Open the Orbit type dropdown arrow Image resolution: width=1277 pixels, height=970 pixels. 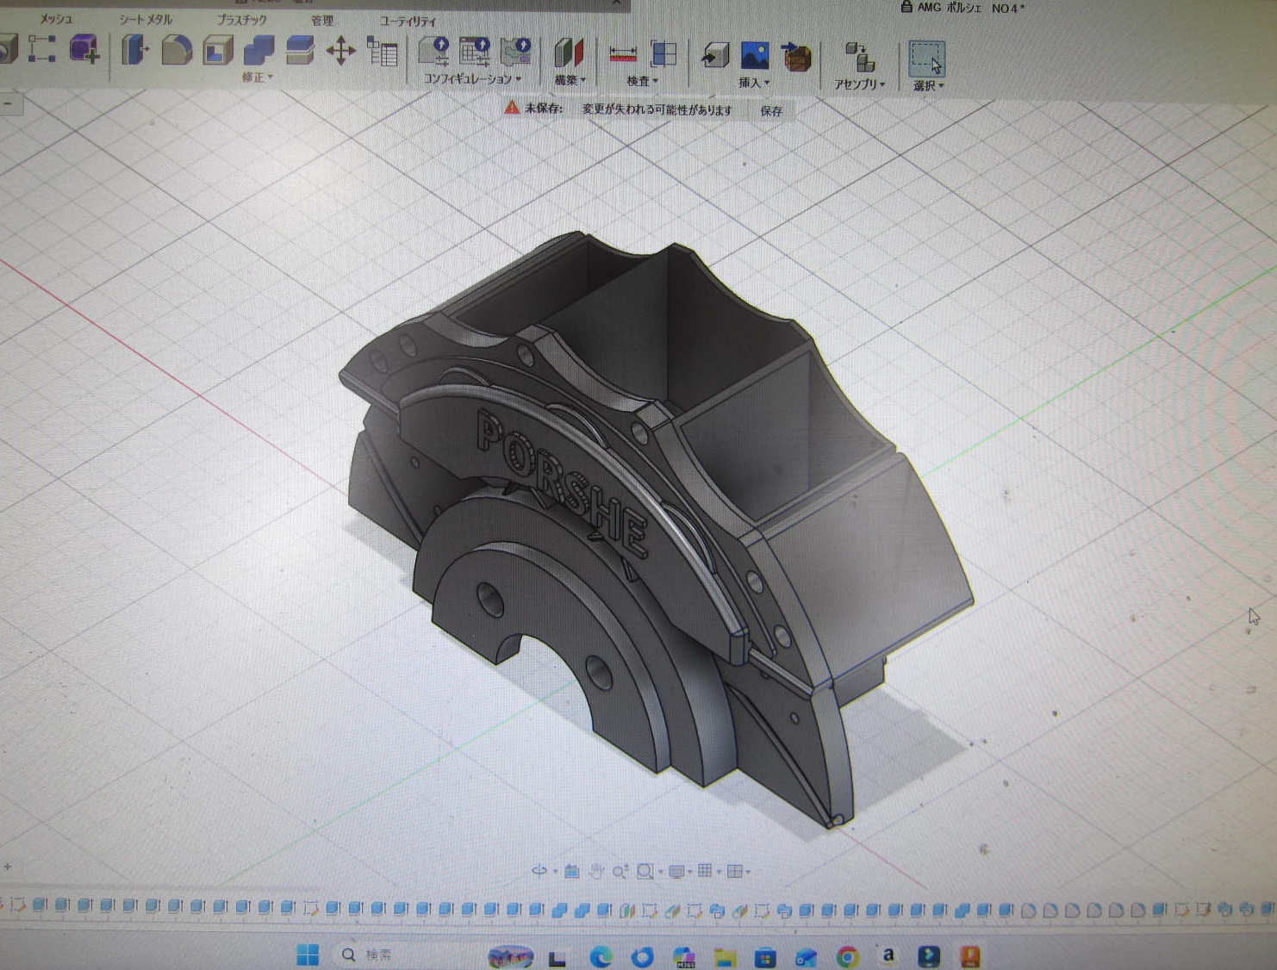554,872
